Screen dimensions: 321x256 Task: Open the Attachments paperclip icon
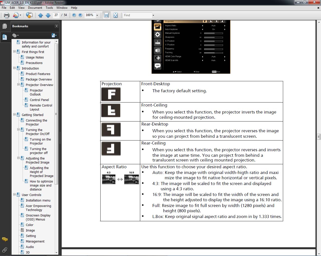pos(5,249)
